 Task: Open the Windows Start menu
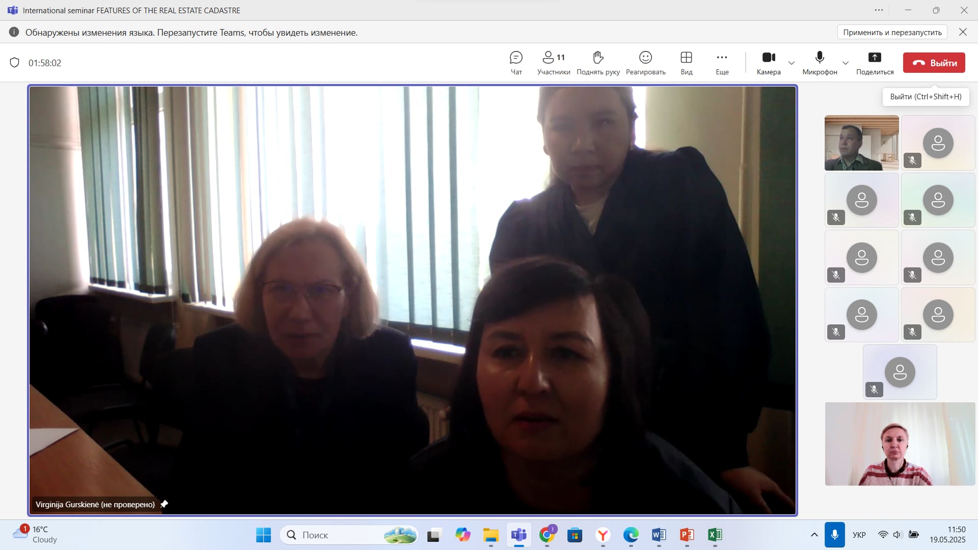[263, 535]
